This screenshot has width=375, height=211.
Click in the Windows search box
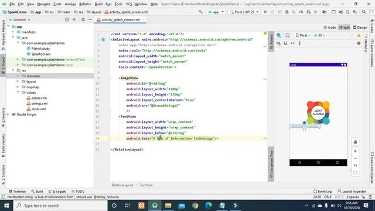pyautogui.click(x=60, y=206)
